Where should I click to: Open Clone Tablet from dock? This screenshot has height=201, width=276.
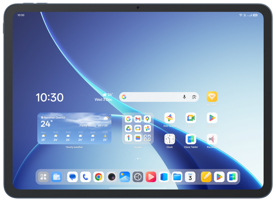pos(232,177)
